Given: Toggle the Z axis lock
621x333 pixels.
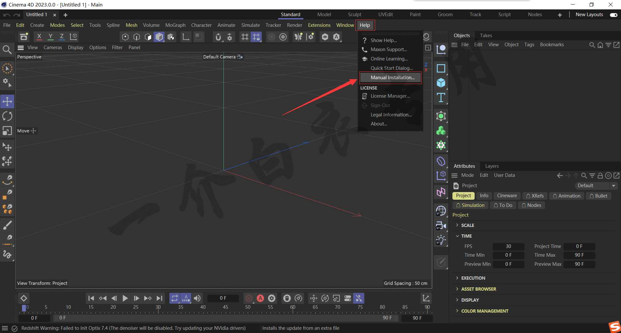Looking at the screenshot, I should (61, 37).
